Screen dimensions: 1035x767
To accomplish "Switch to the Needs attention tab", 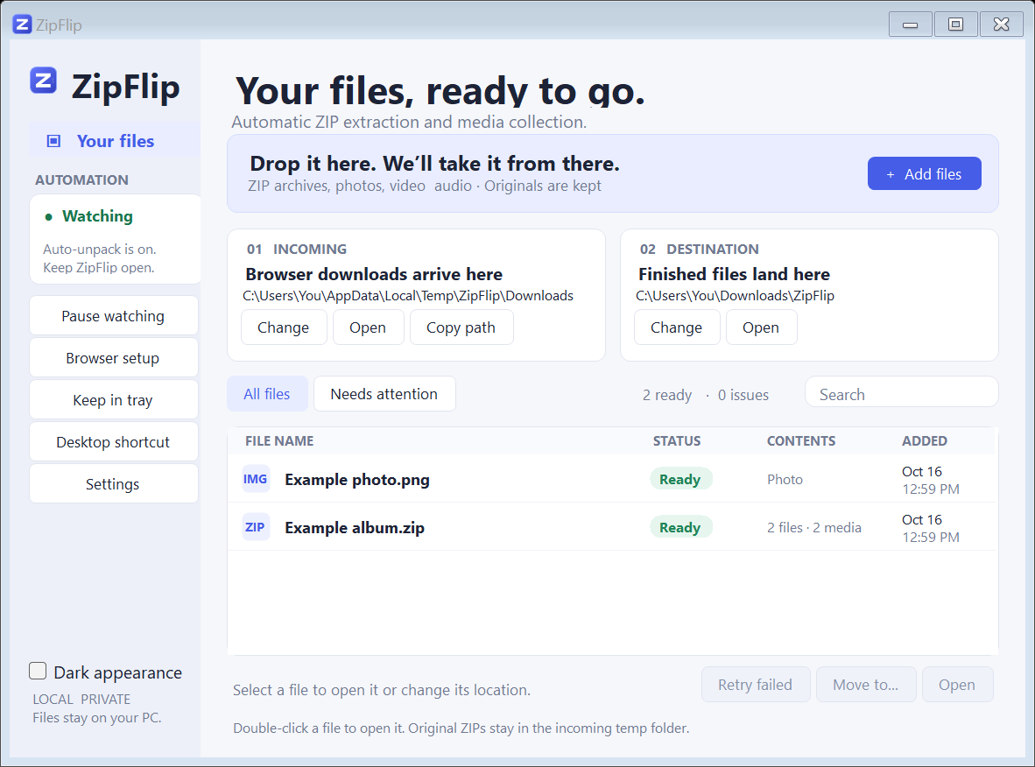I will coord(384,394).
